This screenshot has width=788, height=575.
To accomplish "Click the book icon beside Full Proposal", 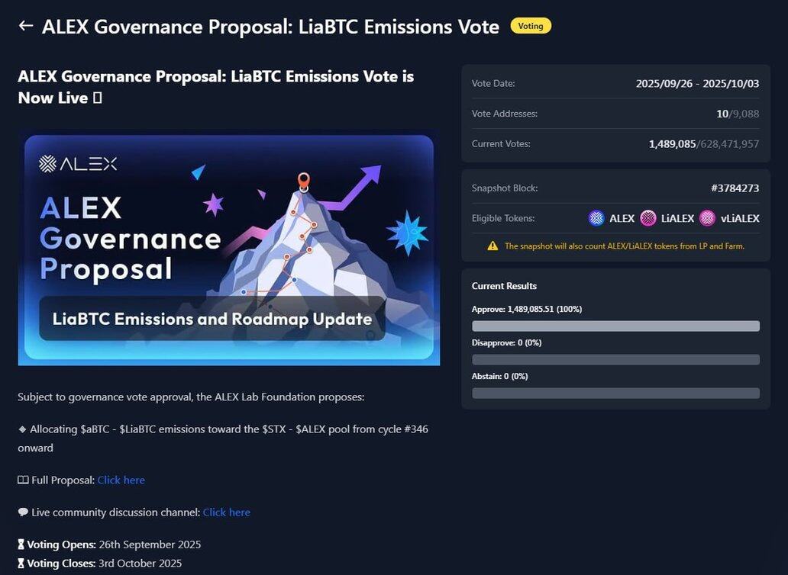I will (23, 480).
